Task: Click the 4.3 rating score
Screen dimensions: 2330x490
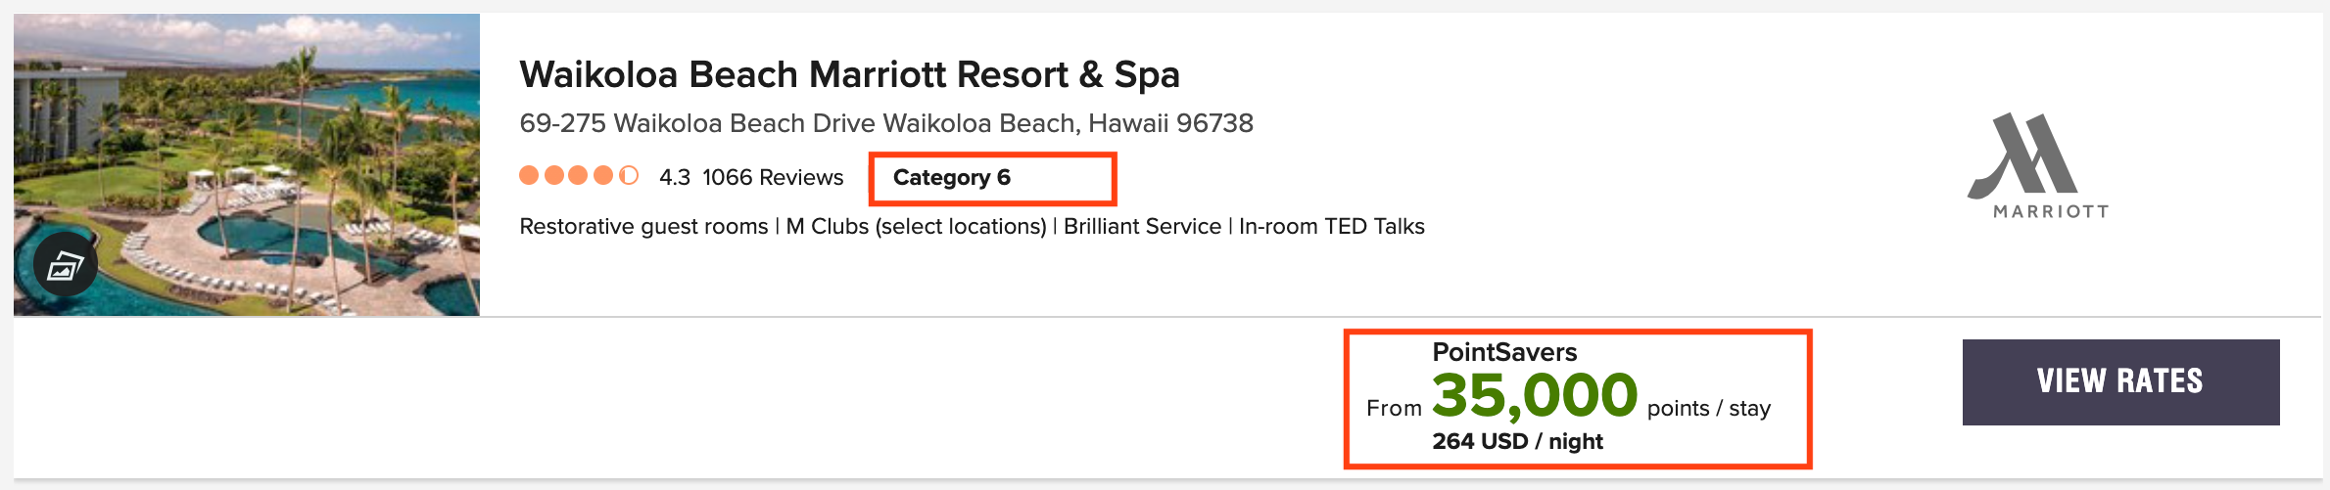Action: pyautogui.click(x=674, y=177)
